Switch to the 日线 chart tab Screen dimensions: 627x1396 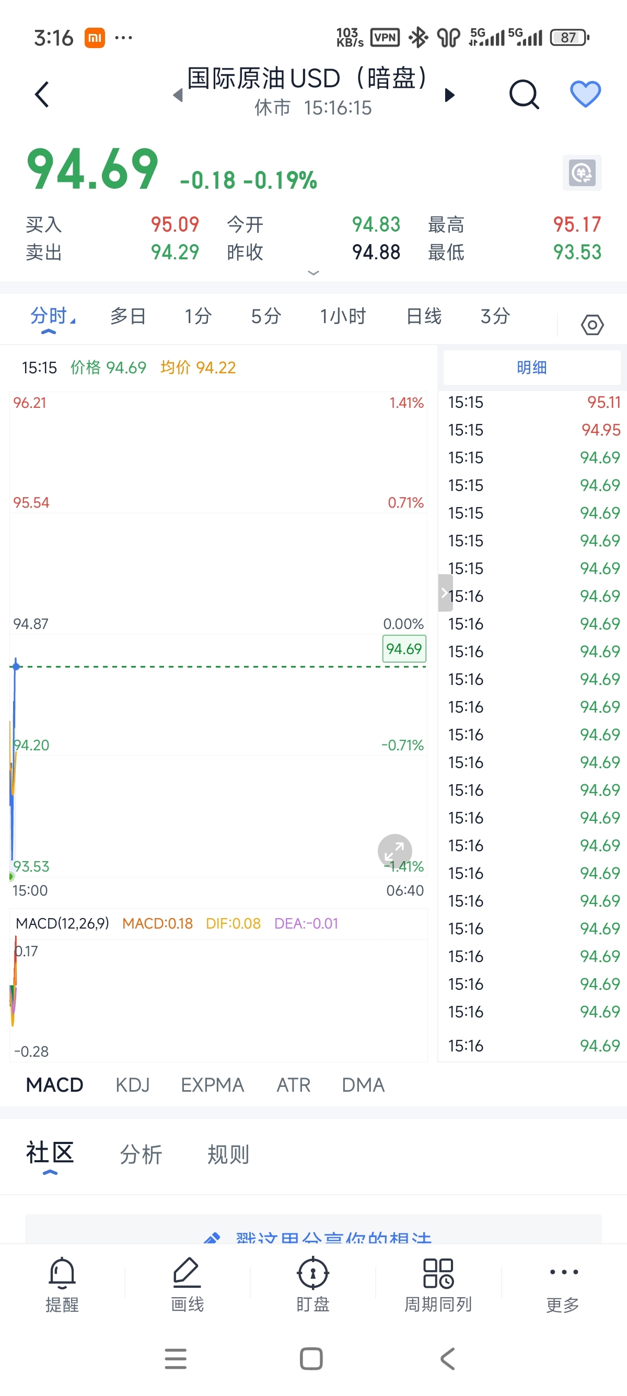pos(423,316)
